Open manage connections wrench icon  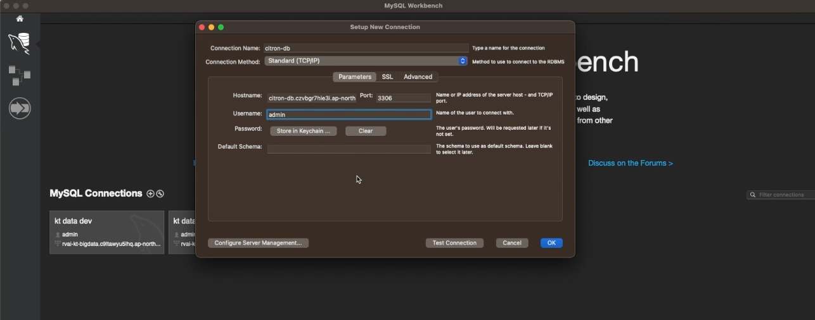(x=160, y=194)
